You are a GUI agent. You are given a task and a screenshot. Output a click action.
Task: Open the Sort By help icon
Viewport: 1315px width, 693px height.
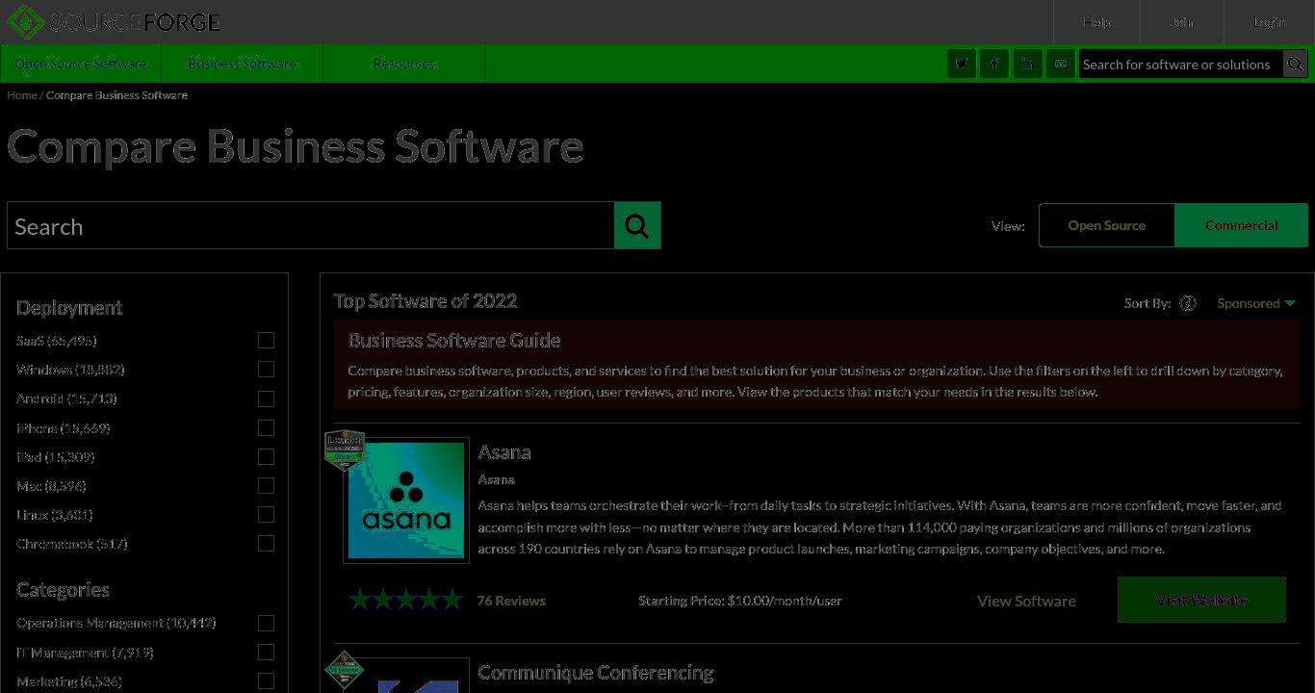tap(1187, 303)
